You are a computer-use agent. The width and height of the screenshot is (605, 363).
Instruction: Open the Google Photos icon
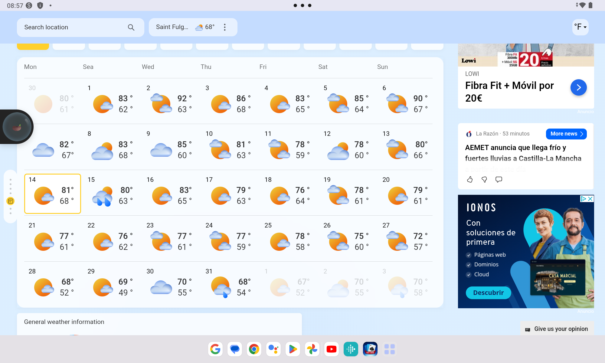[x=312, y=348]
